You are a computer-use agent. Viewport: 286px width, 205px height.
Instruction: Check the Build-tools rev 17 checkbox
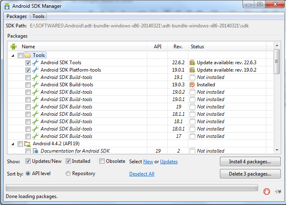coord(28,136)
